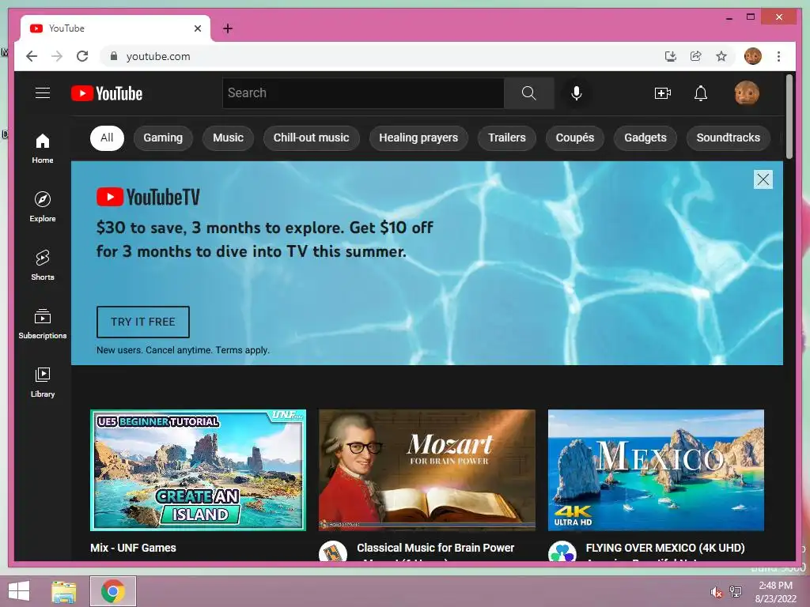This screenshot has width=810, height=607.
Task: Click the muted volume tray icon
Action: 716,592
